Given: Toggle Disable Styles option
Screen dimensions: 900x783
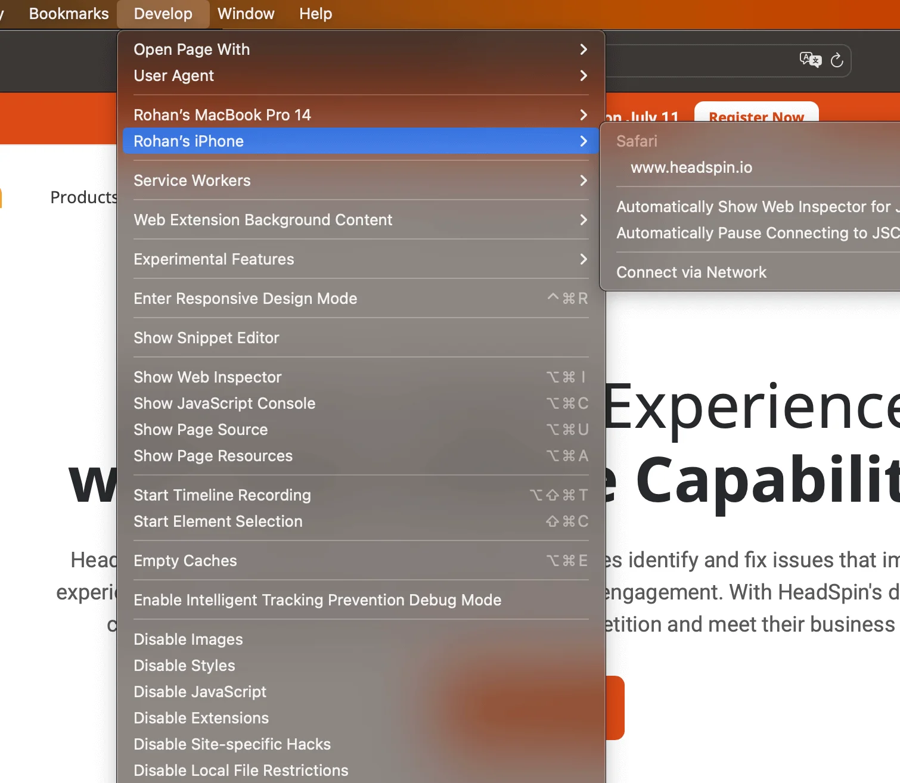Looking at the screenshot, I should coord(361,666).
